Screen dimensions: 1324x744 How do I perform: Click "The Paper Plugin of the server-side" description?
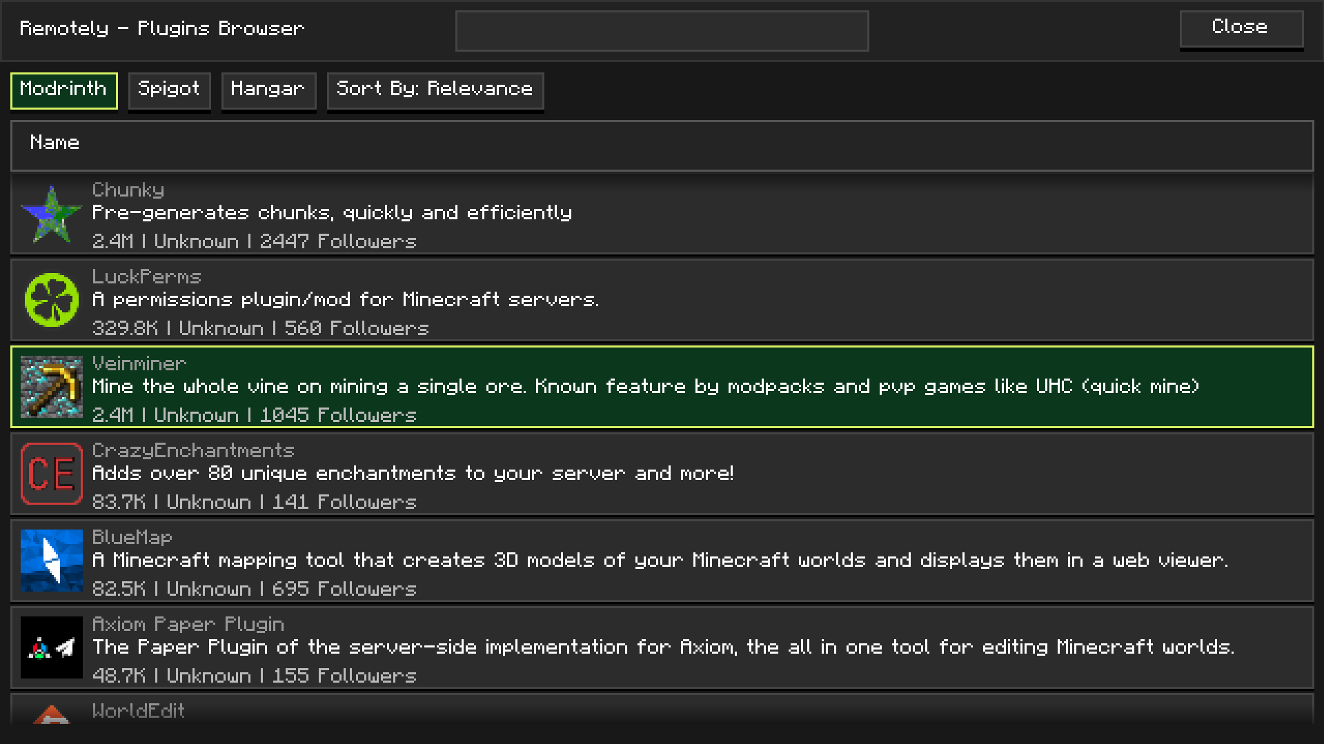coord(664,647)
